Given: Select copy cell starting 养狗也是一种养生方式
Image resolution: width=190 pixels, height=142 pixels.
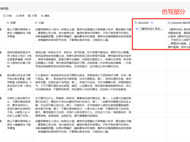Looking at the screenshot, I should [83, 60].
